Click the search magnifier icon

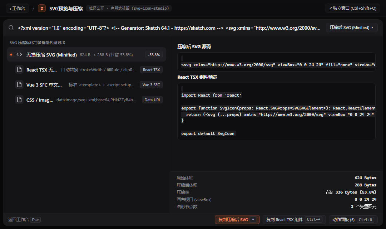(11, 28)
